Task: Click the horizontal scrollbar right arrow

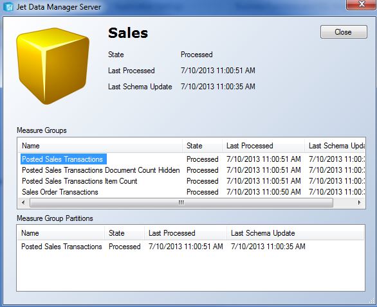Action: [x=360, y=202]
